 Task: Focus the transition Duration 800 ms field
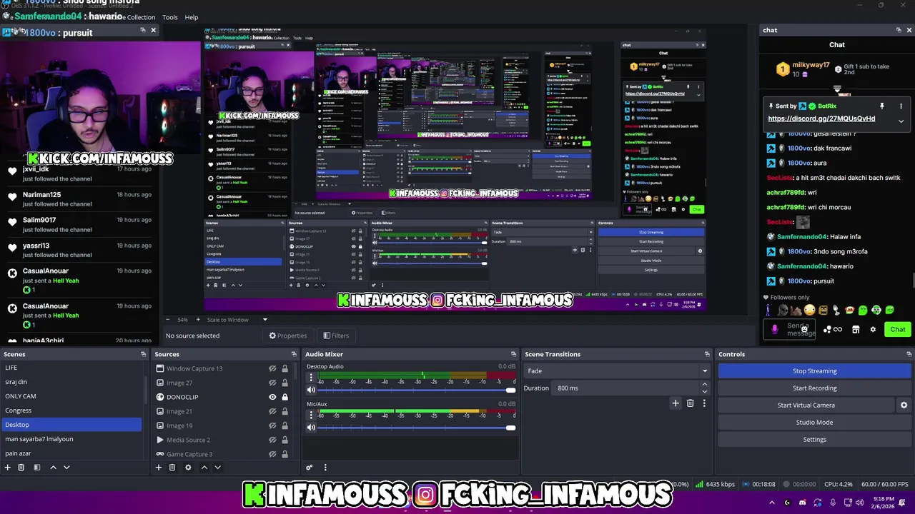point(625,388)
